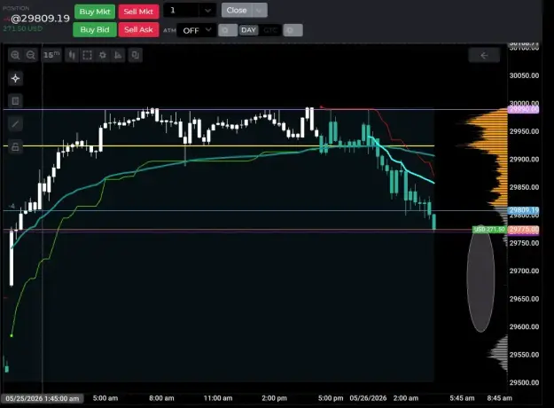Click the gray icon button after GTC
554x408 pixels.
pos(293,30)
